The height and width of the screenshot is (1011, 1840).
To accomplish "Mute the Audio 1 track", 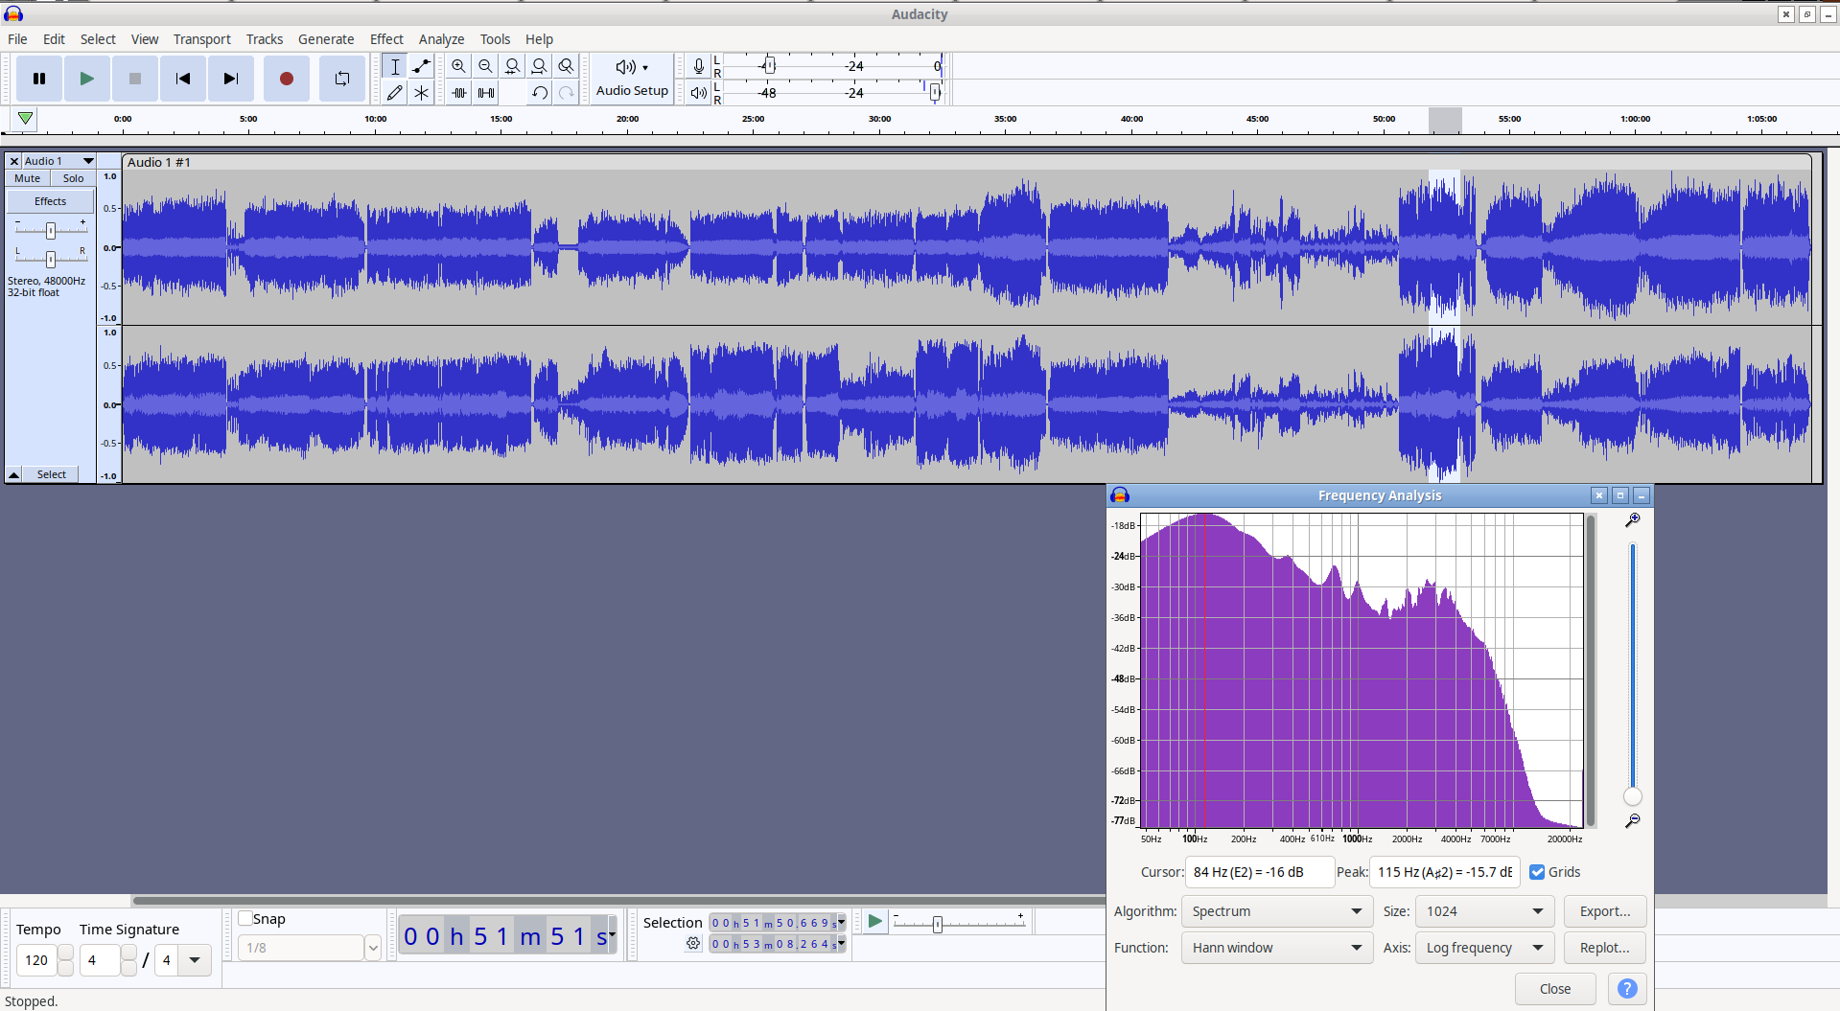I will click(28, 178).
